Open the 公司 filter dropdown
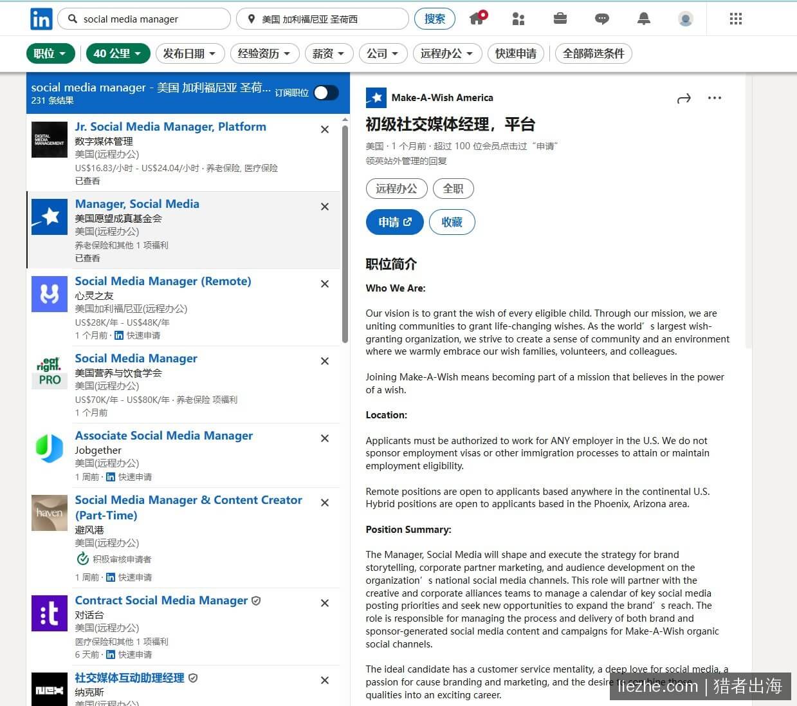Image resolution: width=797 pixels, height=706 pixels. pyautogui.click(x=383, y=53)
